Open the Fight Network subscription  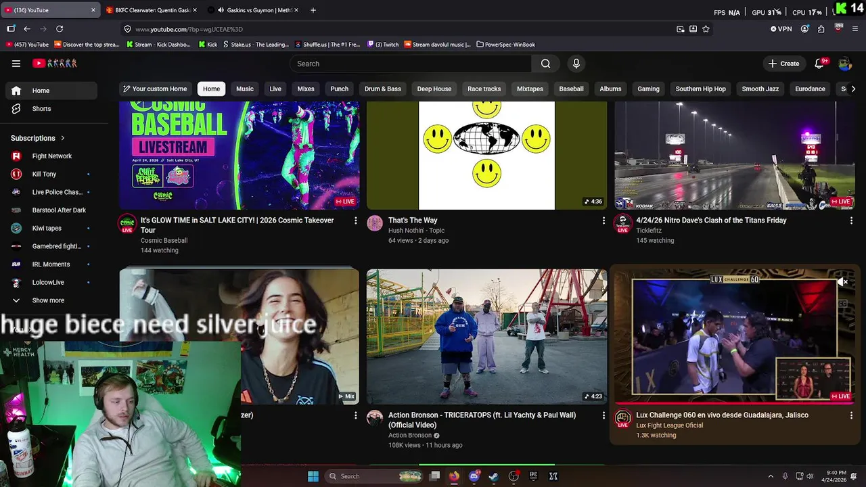[51, 156]
